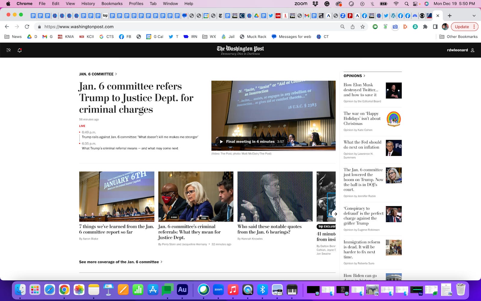Viewport: 481px width, 301px height.
Task: Open Spotlight search in the menu bar
Action: click(406, 4)
